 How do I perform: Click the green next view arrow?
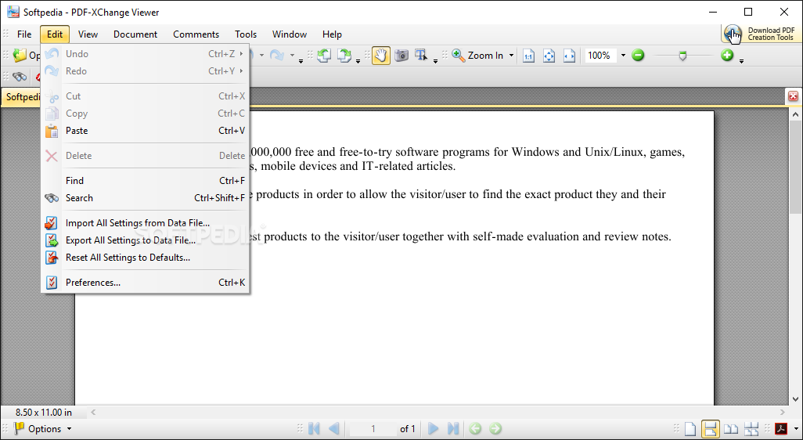tap(495, 429)
